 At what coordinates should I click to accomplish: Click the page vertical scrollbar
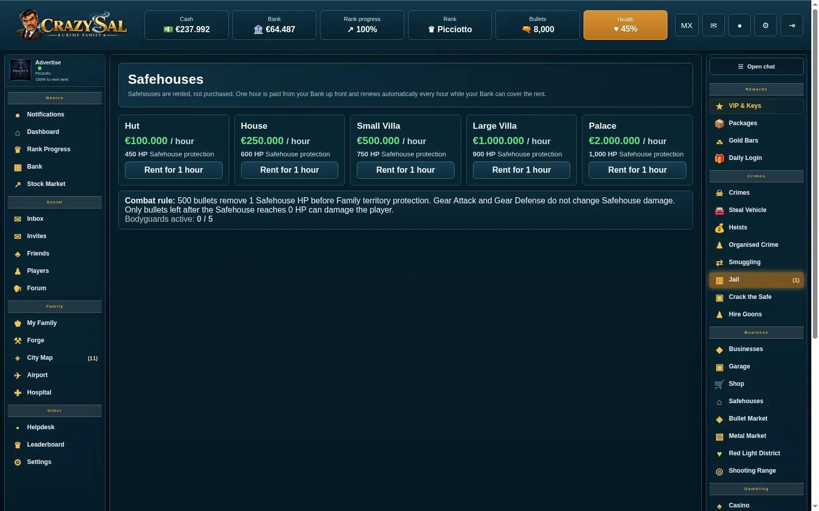point(815,174)
